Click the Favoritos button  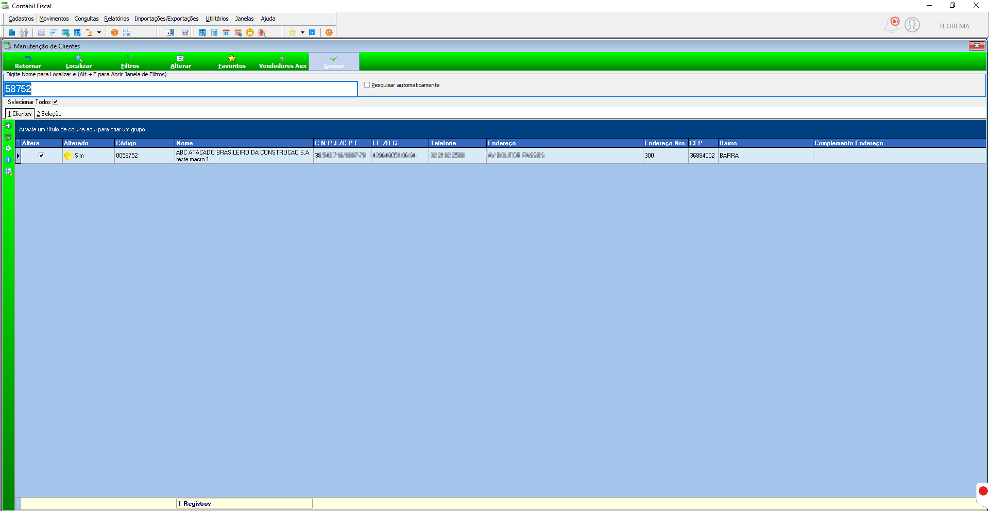click(x=232, y=62)
